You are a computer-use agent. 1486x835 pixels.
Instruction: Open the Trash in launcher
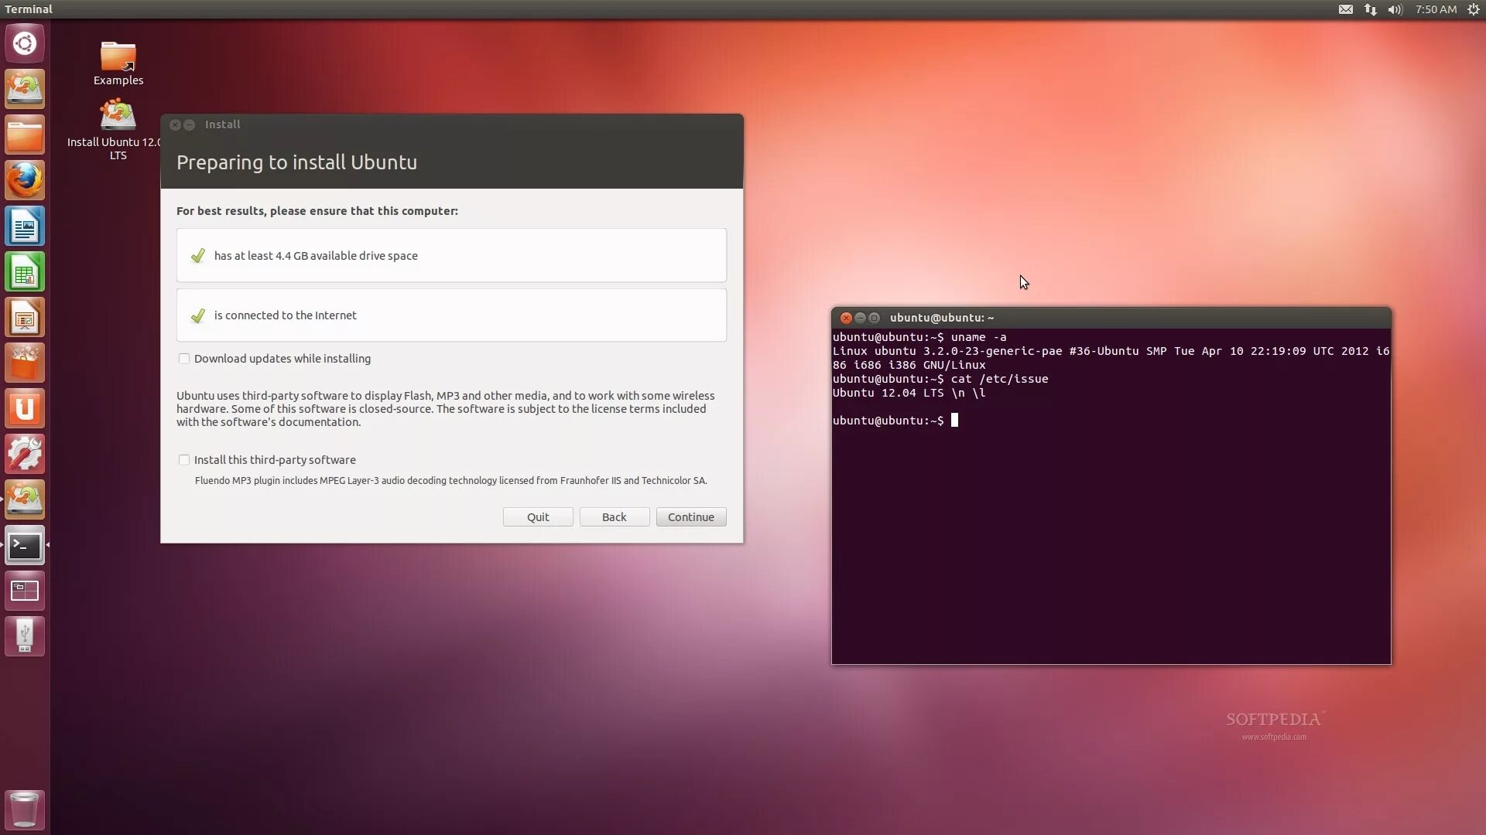click(x=25, y=809)
